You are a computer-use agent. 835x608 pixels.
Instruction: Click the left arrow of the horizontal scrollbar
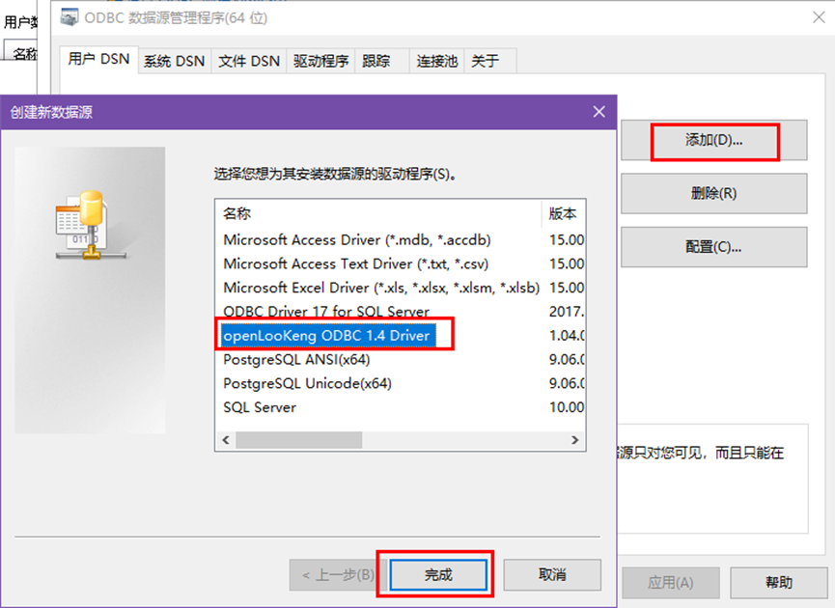(x=226, y=440)
